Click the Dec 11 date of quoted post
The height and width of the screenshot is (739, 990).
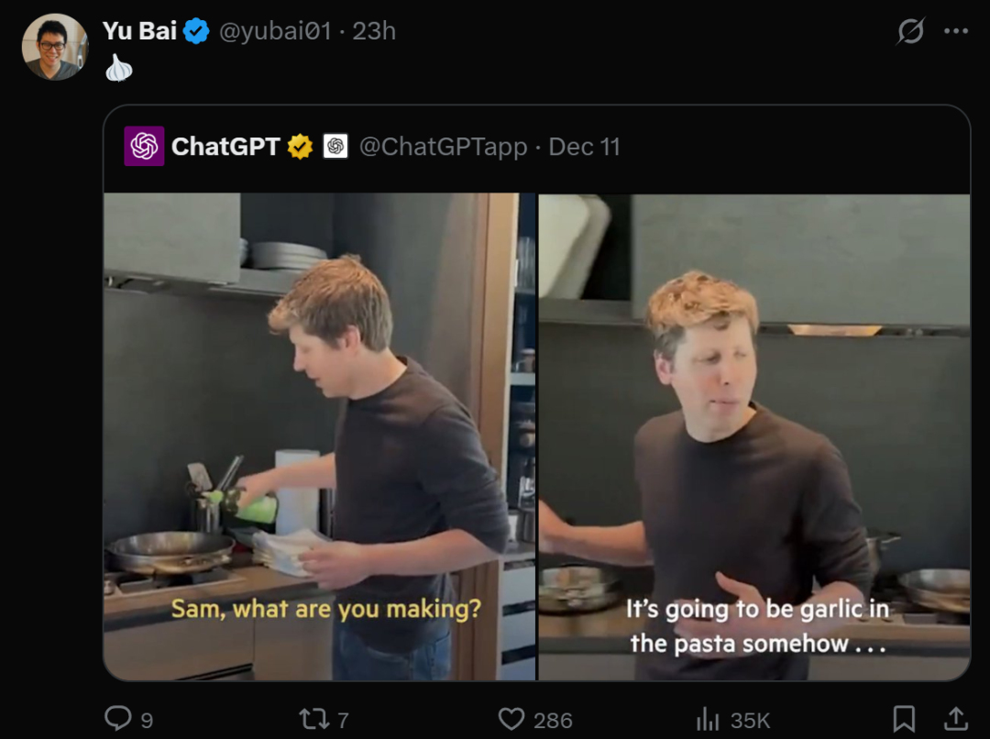(x=584, y=147)
